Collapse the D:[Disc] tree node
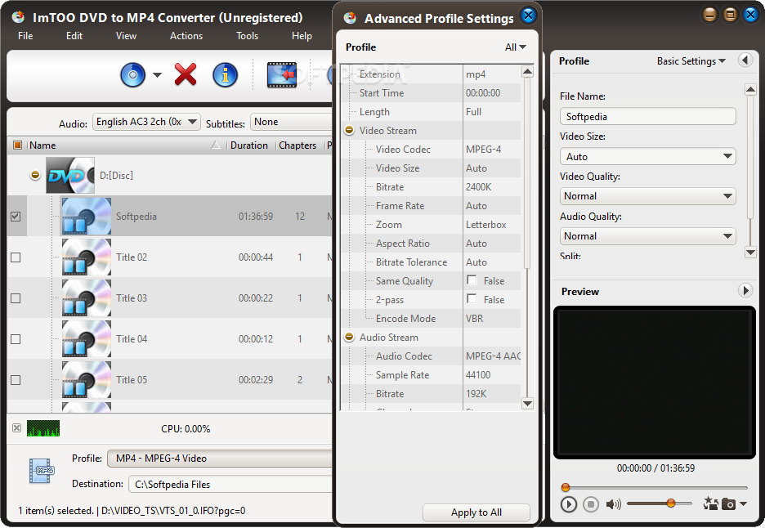Image resolution: width=765 pixels, height=528 pixels. [35, 175]
